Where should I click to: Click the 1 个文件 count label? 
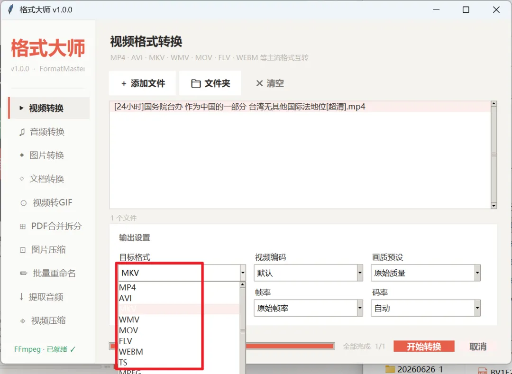coord(123,218)
